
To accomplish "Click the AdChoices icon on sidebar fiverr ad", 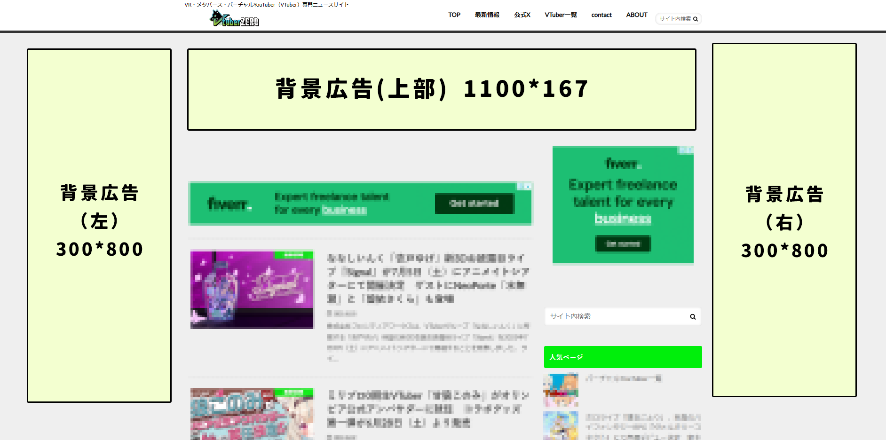I will pyautogui.click(x=682, y=150).
